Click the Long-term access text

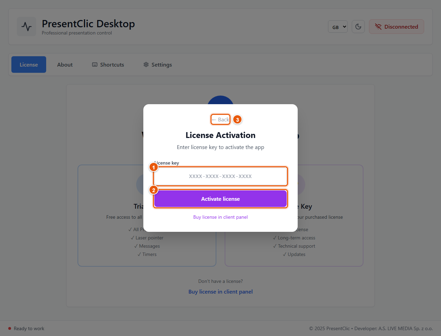coord(294,238)
